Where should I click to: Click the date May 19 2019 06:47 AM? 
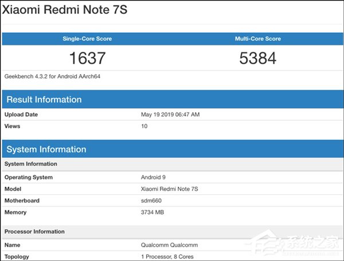[x=170, y=114]
